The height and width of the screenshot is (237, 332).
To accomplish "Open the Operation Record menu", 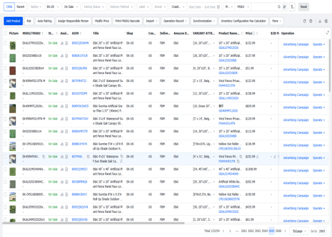I will pyautogui.click(x=175, y=21).
